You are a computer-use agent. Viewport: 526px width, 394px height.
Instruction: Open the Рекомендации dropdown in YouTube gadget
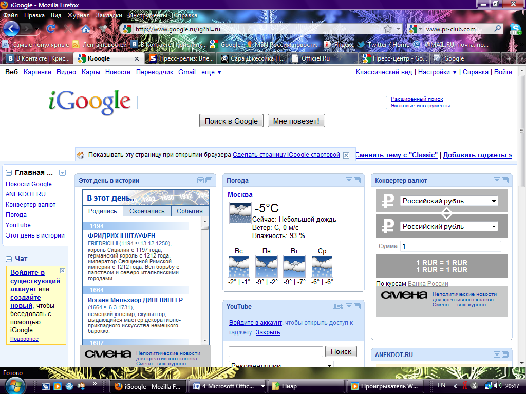point(281,365)
